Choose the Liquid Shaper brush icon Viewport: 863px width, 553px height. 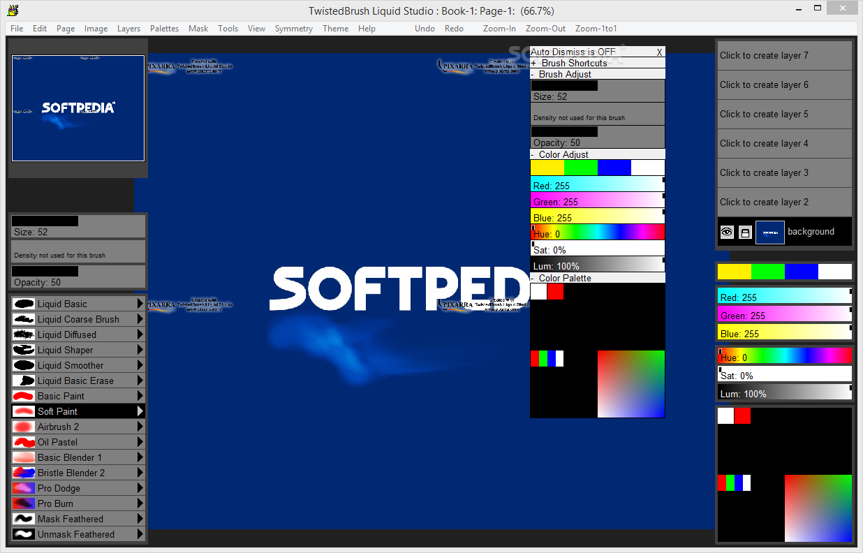[x=24, y=350]
